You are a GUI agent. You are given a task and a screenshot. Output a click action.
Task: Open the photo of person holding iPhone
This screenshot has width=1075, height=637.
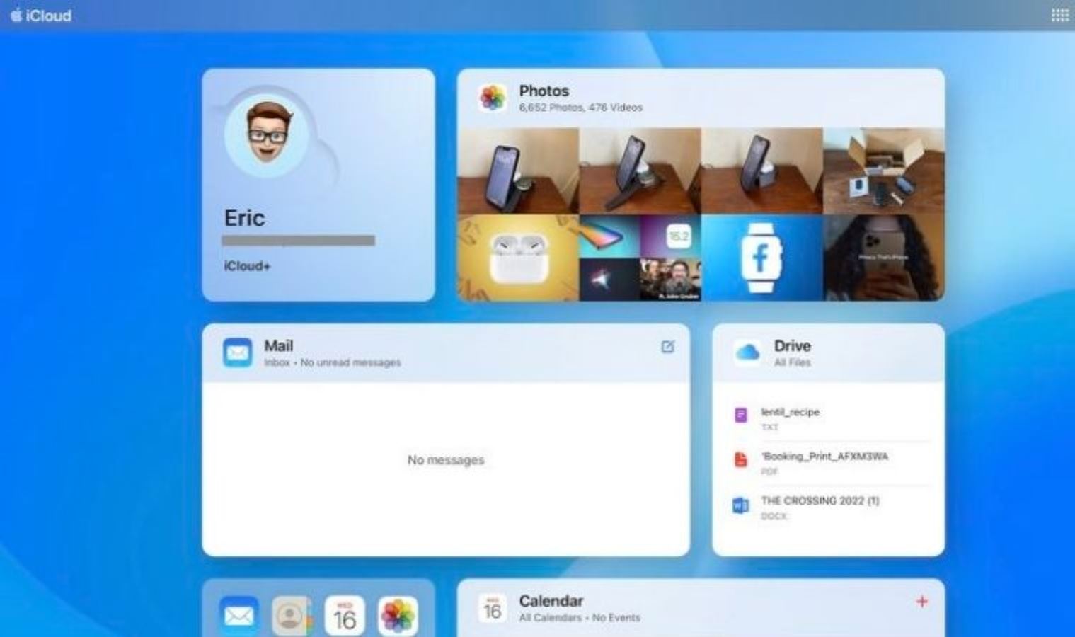883,258
